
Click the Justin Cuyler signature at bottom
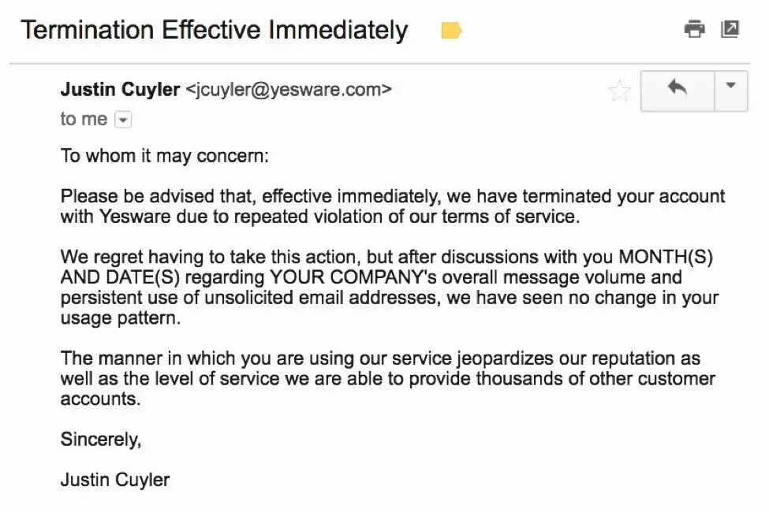tap(115, 480)
